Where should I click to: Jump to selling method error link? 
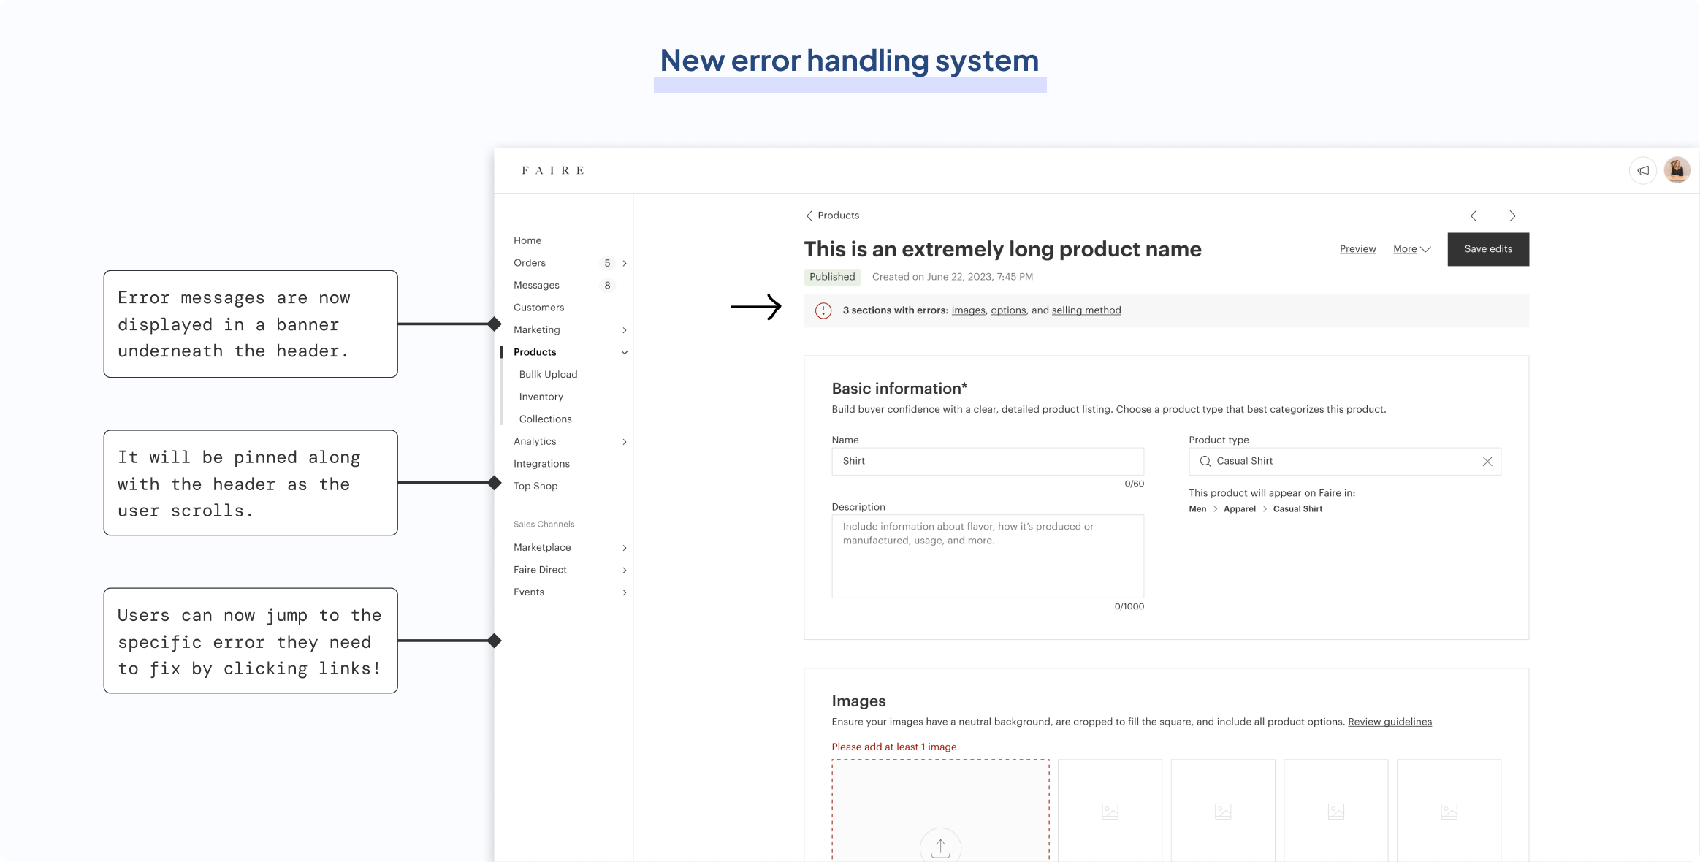pos(1086,310)
